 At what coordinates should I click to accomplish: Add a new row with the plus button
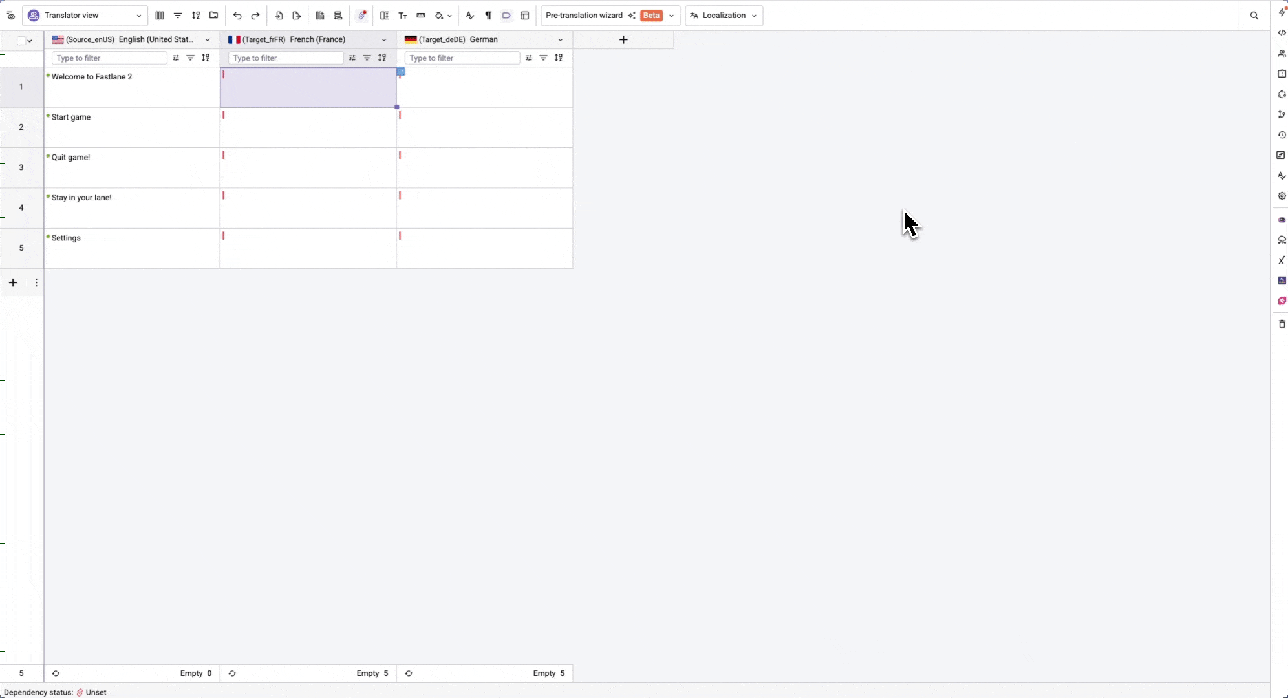tap(12, 282)
